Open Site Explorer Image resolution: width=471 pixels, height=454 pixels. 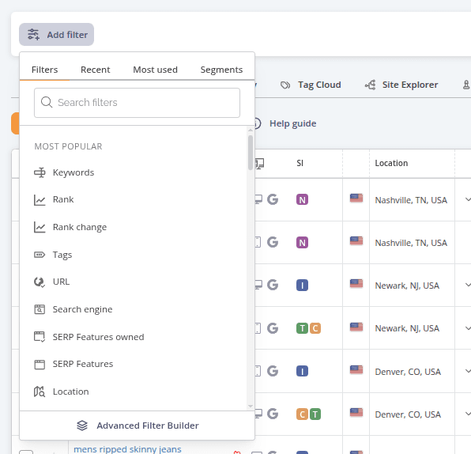tap(401, 85)
